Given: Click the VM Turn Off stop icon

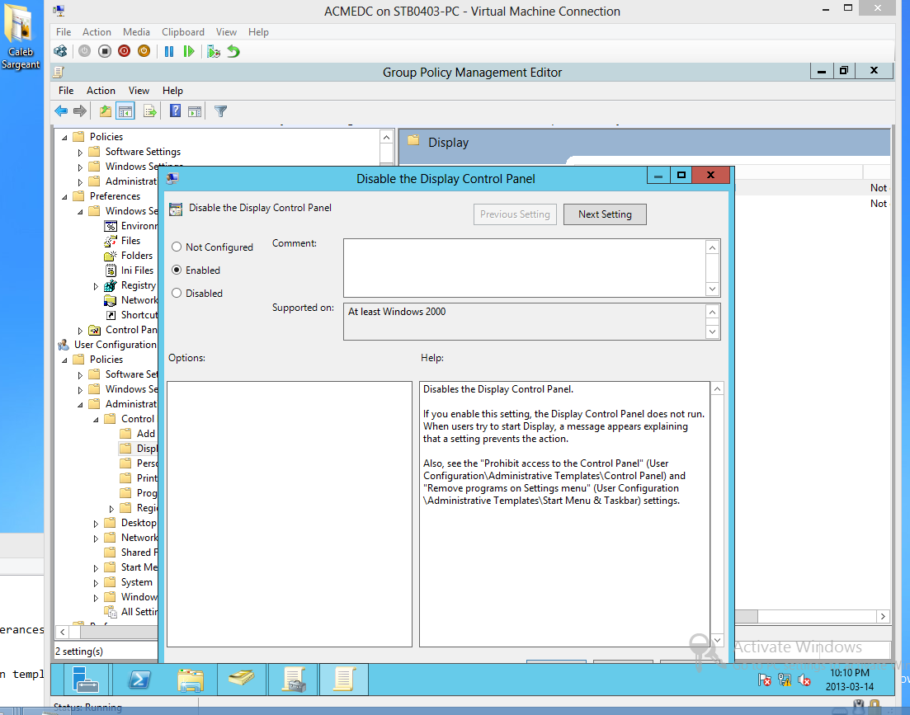Looking at the screenshot, I should coord(105,51).
